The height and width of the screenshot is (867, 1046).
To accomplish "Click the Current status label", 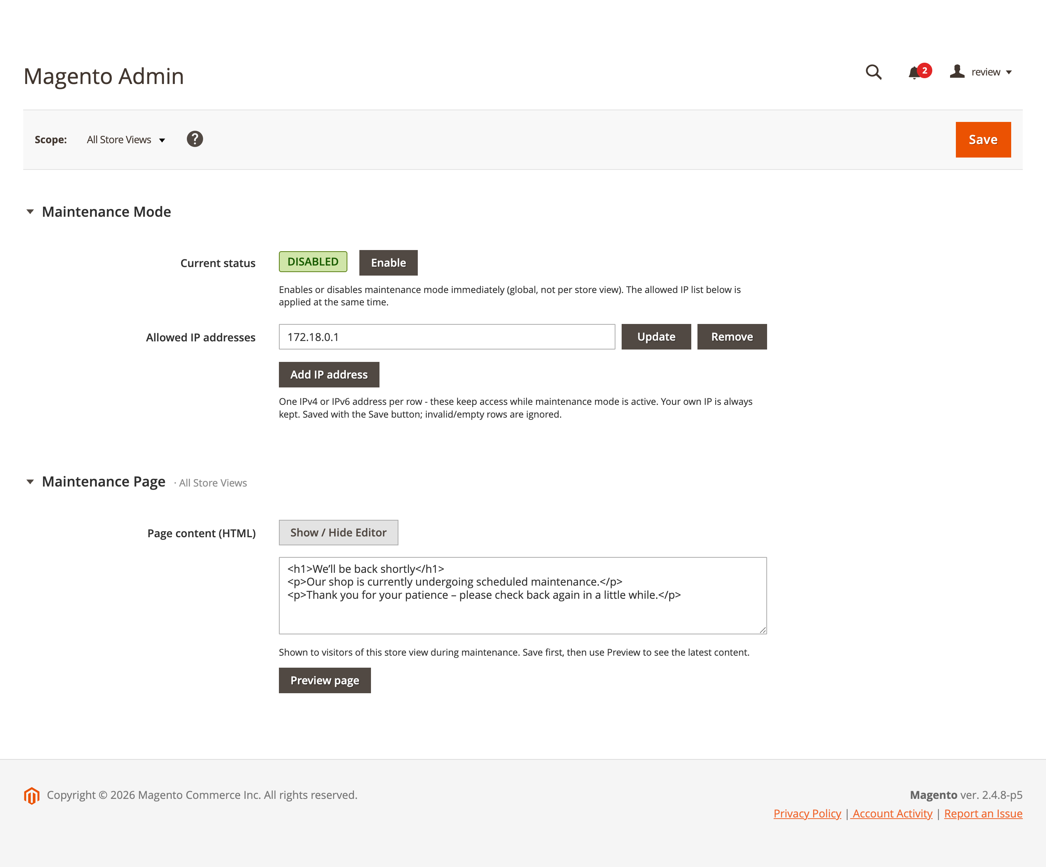I will [218, 263].
